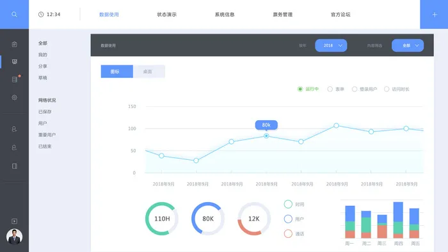Screen dimensions: 448x252
Task: Select the presentation board sidebar icon
Action: point(14,61)
